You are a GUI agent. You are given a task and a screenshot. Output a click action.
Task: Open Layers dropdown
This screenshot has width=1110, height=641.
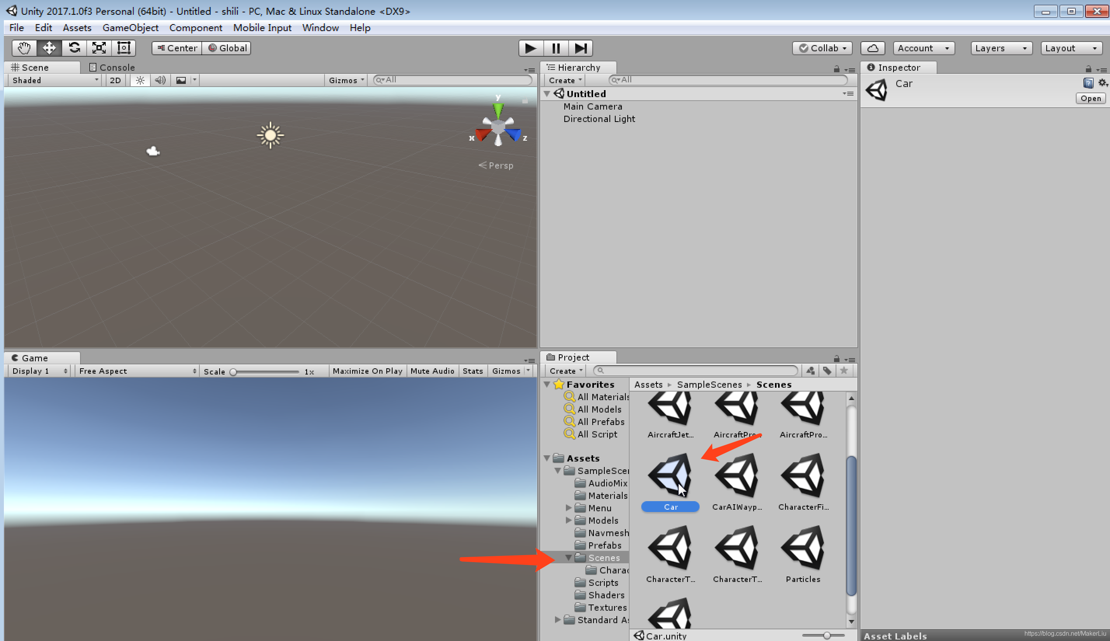coord(1001,48)
